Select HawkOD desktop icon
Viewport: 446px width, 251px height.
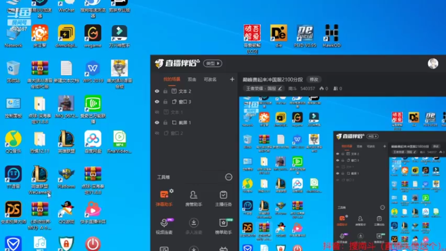tap(331, 36)
